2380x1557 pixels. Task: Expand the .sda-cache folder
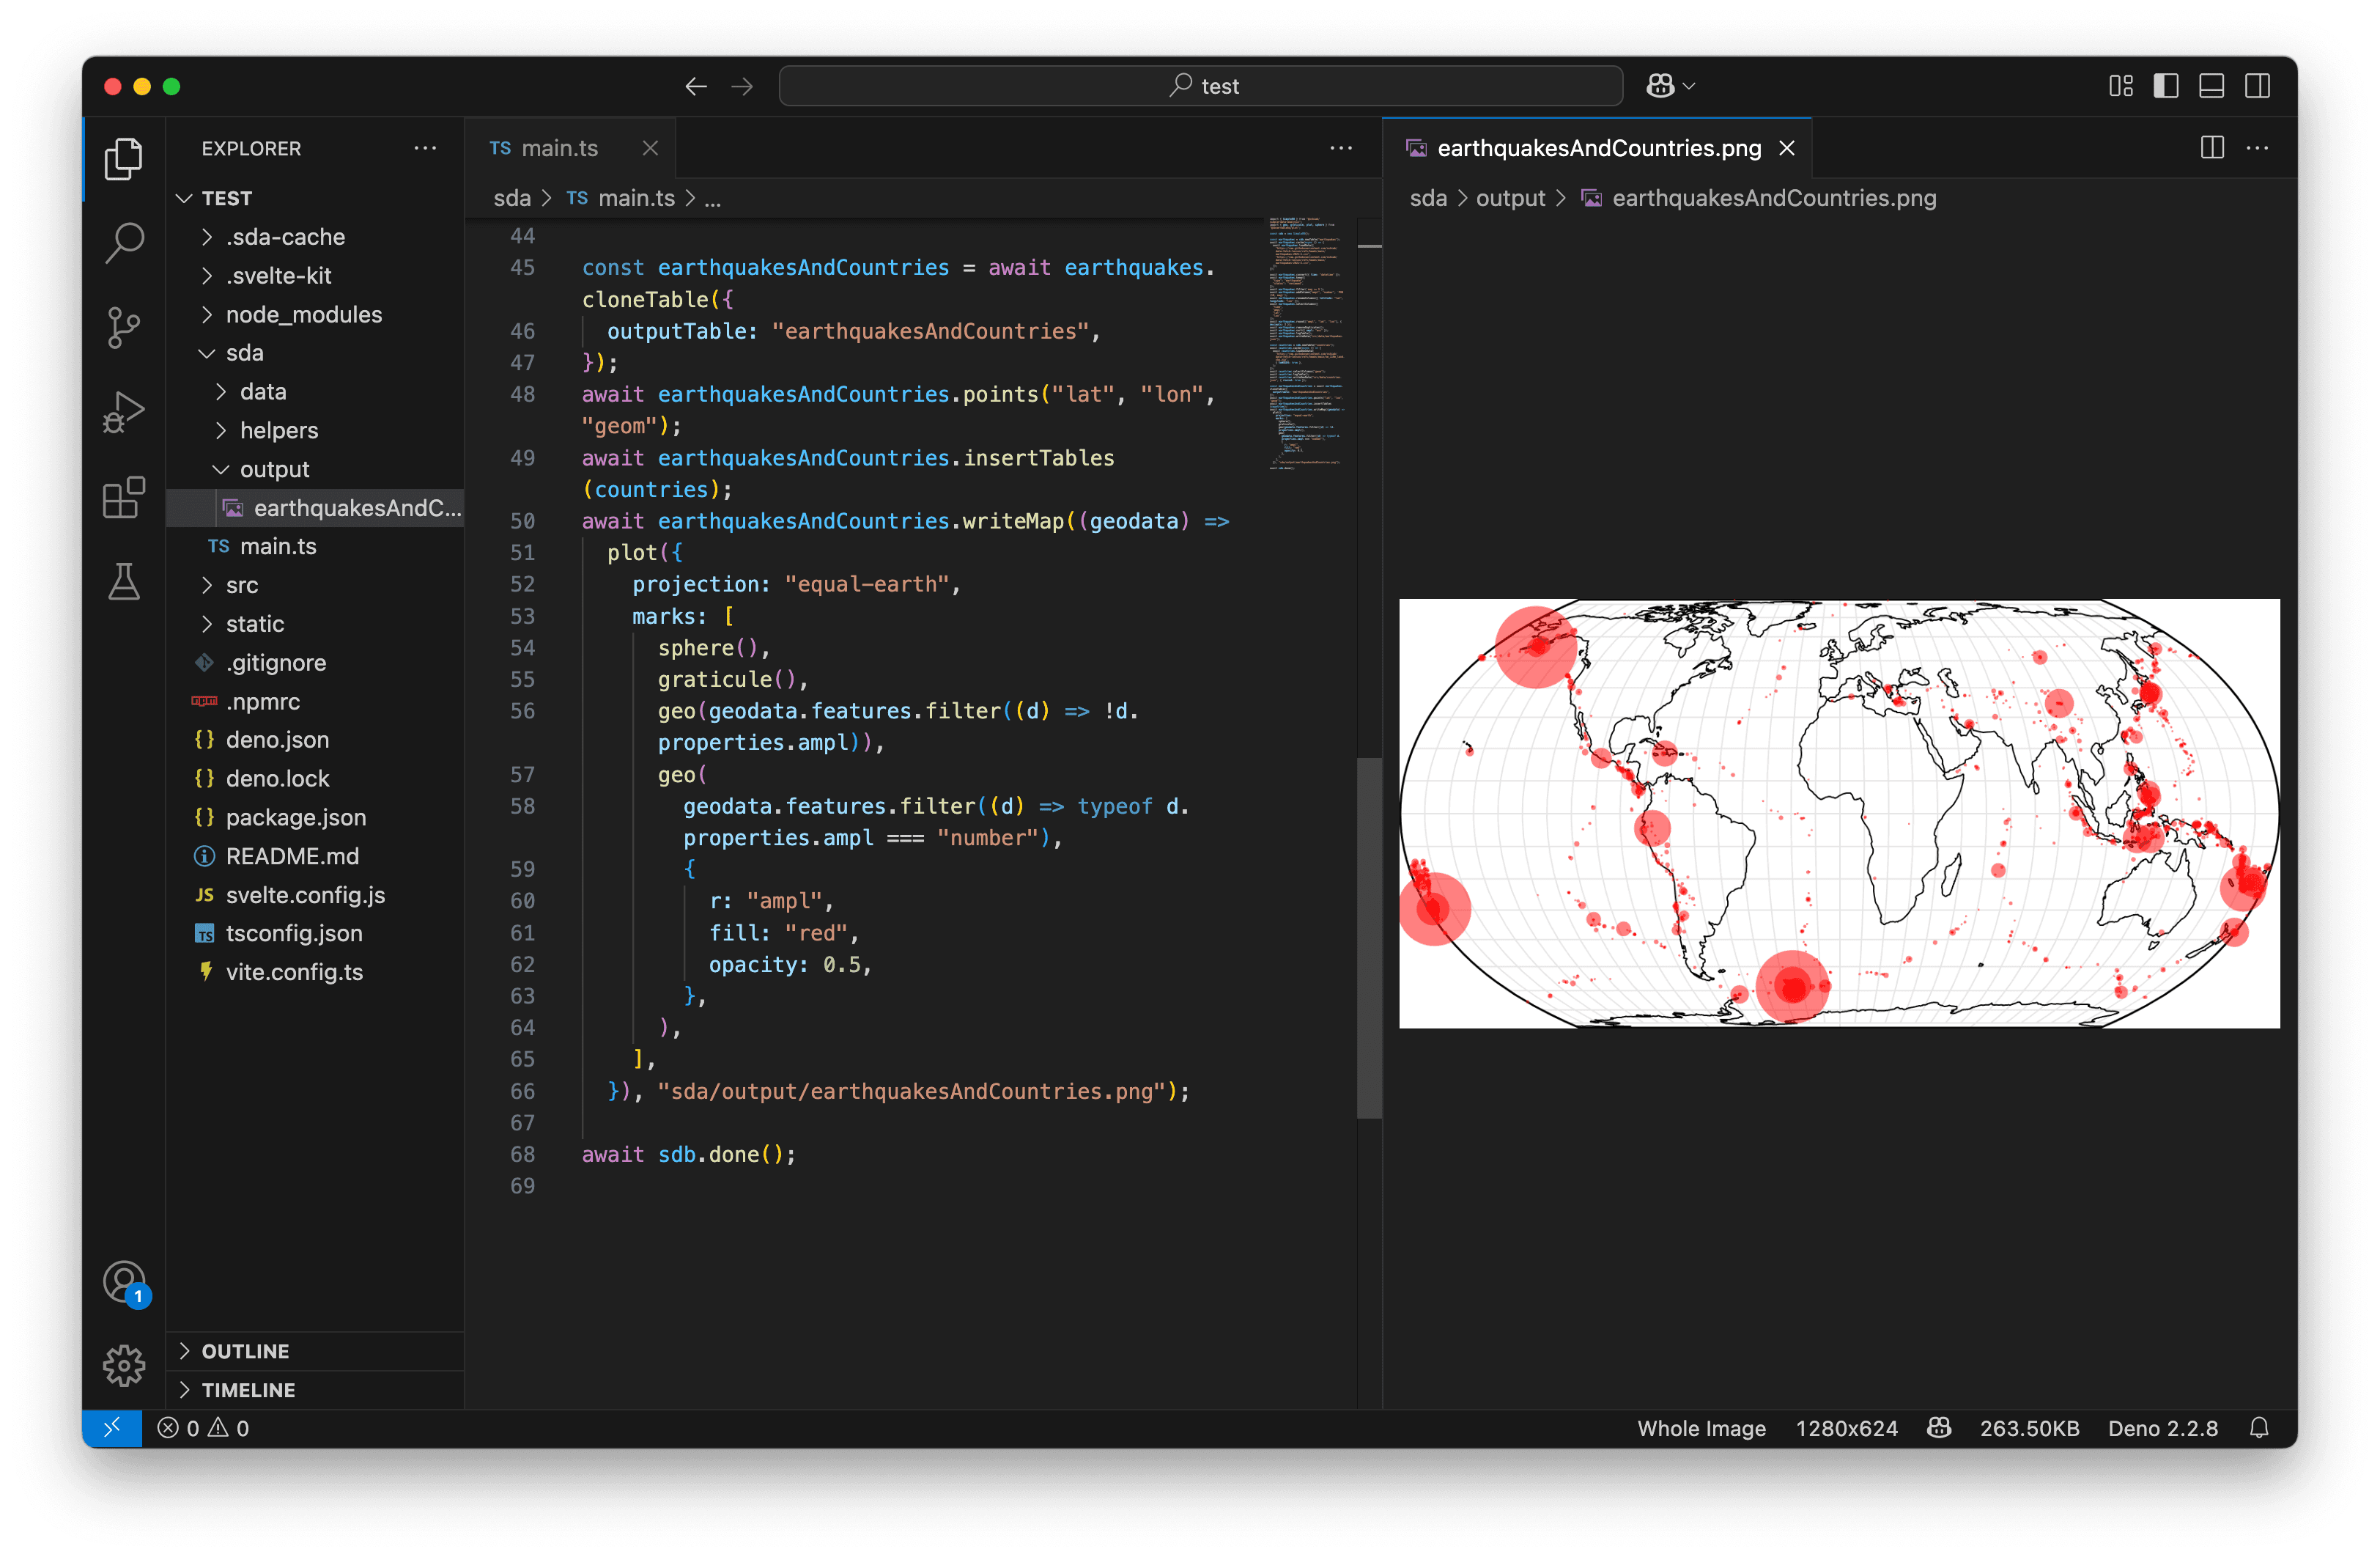tap(315, 238)
